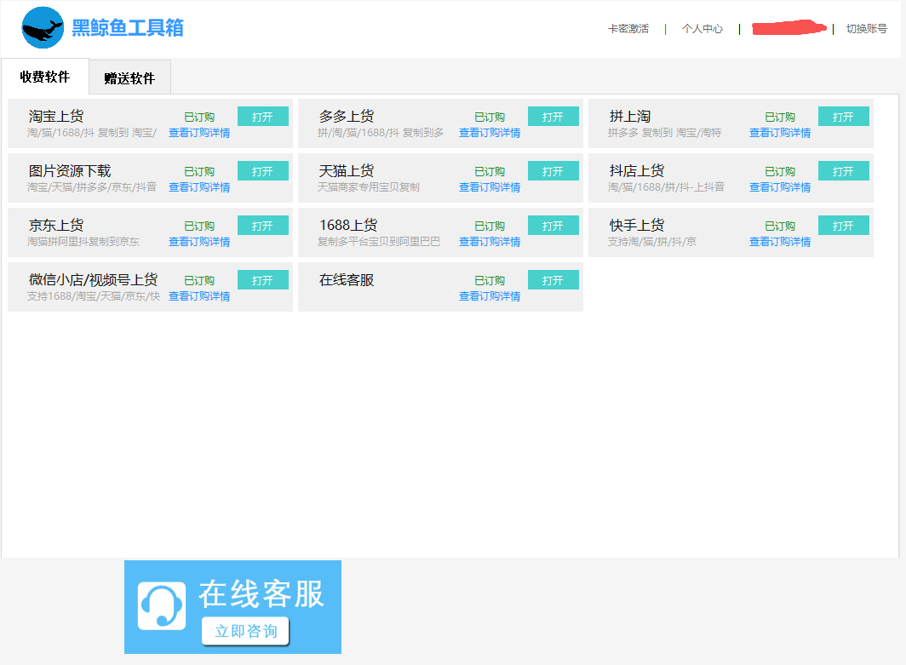This screenshot has width=906, height=665.
Task: View subscription details for 1688上货
Action: click(490, 242)
